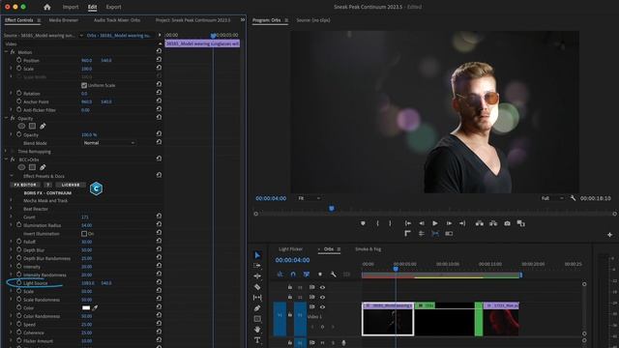619x348 pixels.
Task: Open the FX EDITOR button
Action: [25, 185]
